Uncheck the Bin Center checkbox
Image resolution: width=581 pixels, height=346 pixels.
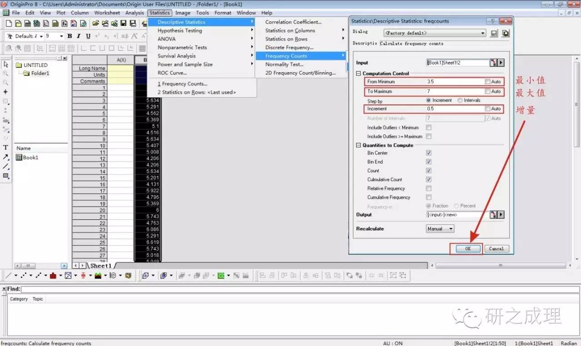click(x=428, y=153)
